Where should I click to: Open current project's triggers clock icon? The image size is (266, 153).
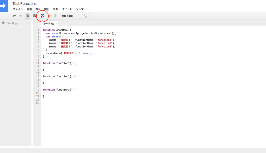tap(42, 16)
